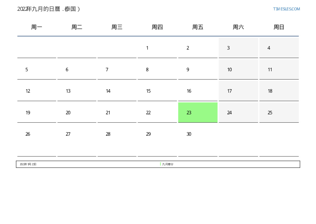Image resolution: width=316 pixels, height=224 pixels.
Task: Click the calendar title for September 2022
Action: click(49, 9)
